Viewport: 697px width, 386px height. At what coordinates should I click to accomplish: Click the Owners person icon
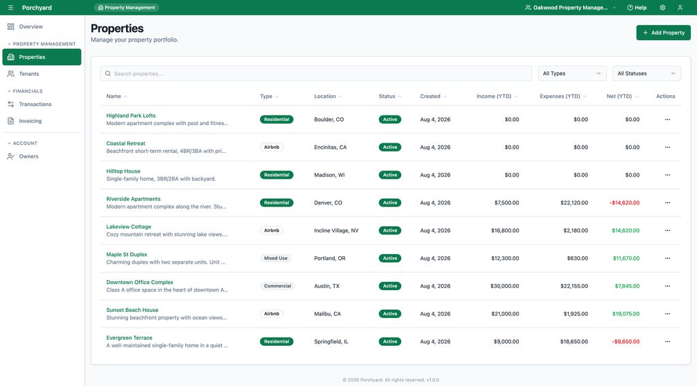point(11,156)
